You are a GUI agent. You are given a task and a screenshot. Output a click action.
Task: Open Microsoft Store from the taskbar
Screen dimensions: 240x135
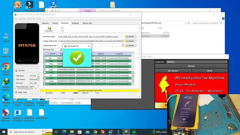[x=80, y=132]
